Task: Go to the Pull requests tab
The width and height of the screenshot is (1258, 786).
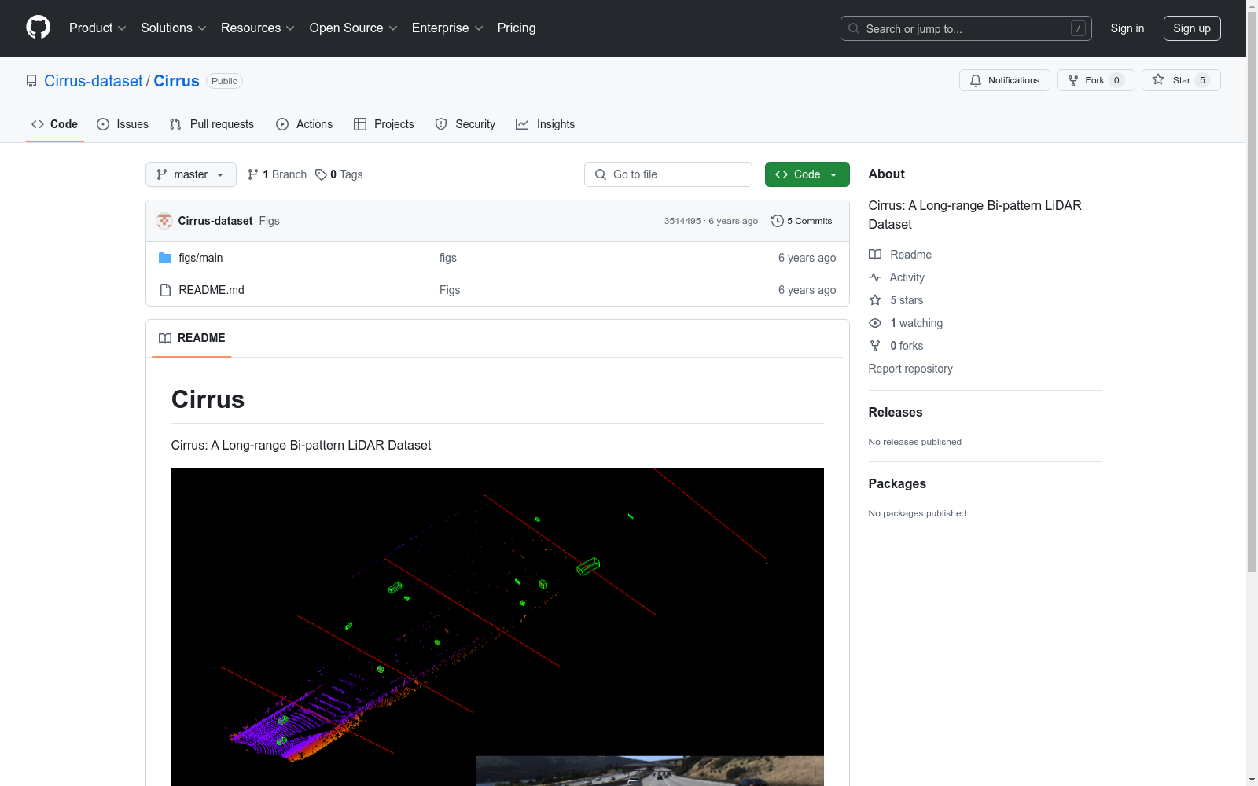Action: point(212,124)
